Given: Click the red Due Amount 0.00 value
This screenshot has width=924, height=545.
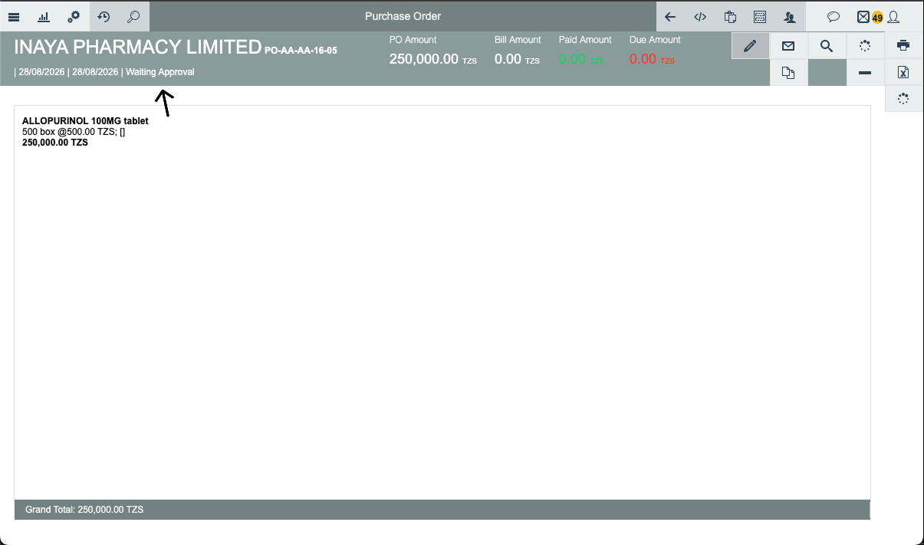Looking at the screenshot, I should pyautogui.click(x=643, y=59).
